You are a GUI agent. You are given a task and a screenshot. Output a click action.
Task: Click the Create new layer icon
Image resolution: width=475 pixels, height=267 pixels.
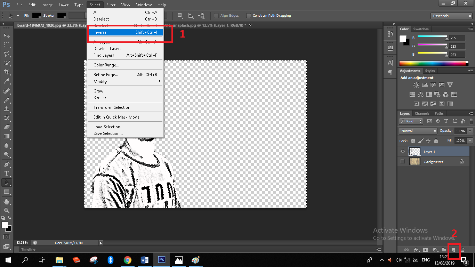coord(453,250)
